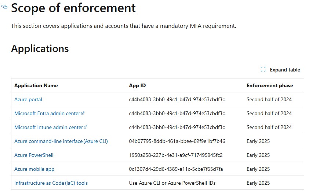Select the App ID 1950a258-227b-4e31-a9cf-717495945fc2
The image size is (309, 195).
(x=176, y=155)
